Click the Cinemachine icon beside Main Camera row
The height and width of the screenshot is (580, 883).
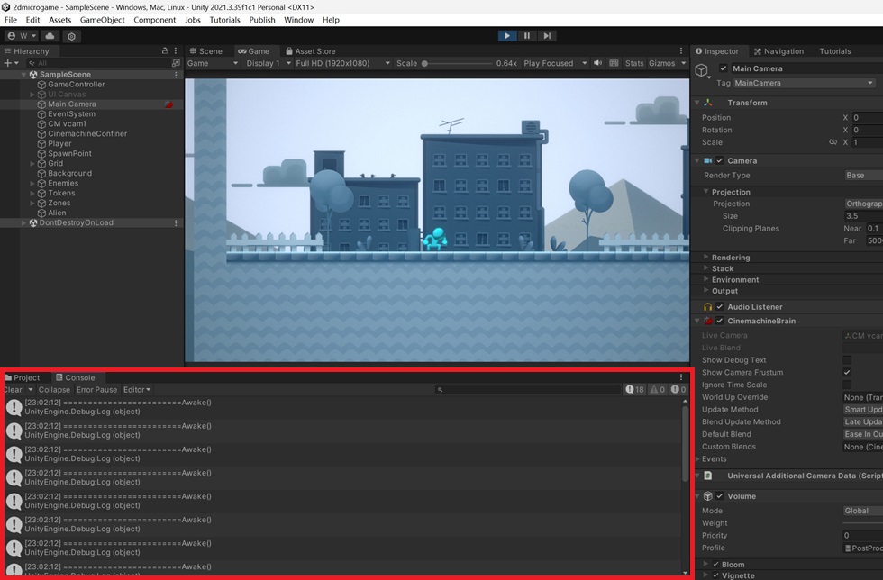(169, 104)
